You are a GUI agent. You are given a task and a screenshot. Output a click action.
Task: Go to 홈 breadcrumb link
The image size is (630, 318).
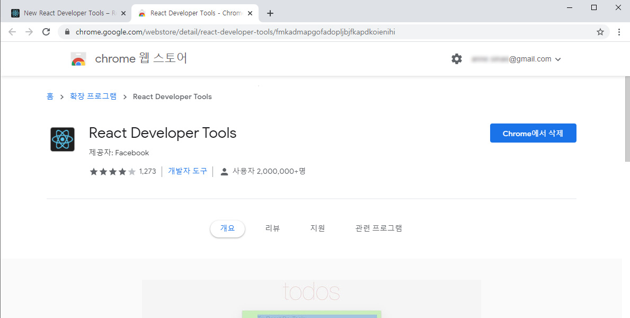click(50, 96)
